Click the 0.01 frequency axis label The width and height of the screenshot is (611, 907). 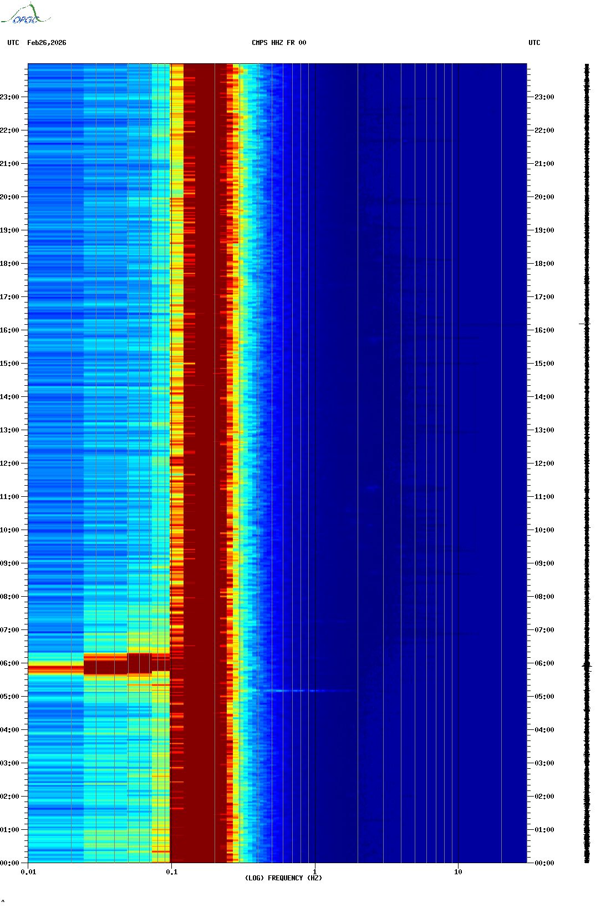28,872
